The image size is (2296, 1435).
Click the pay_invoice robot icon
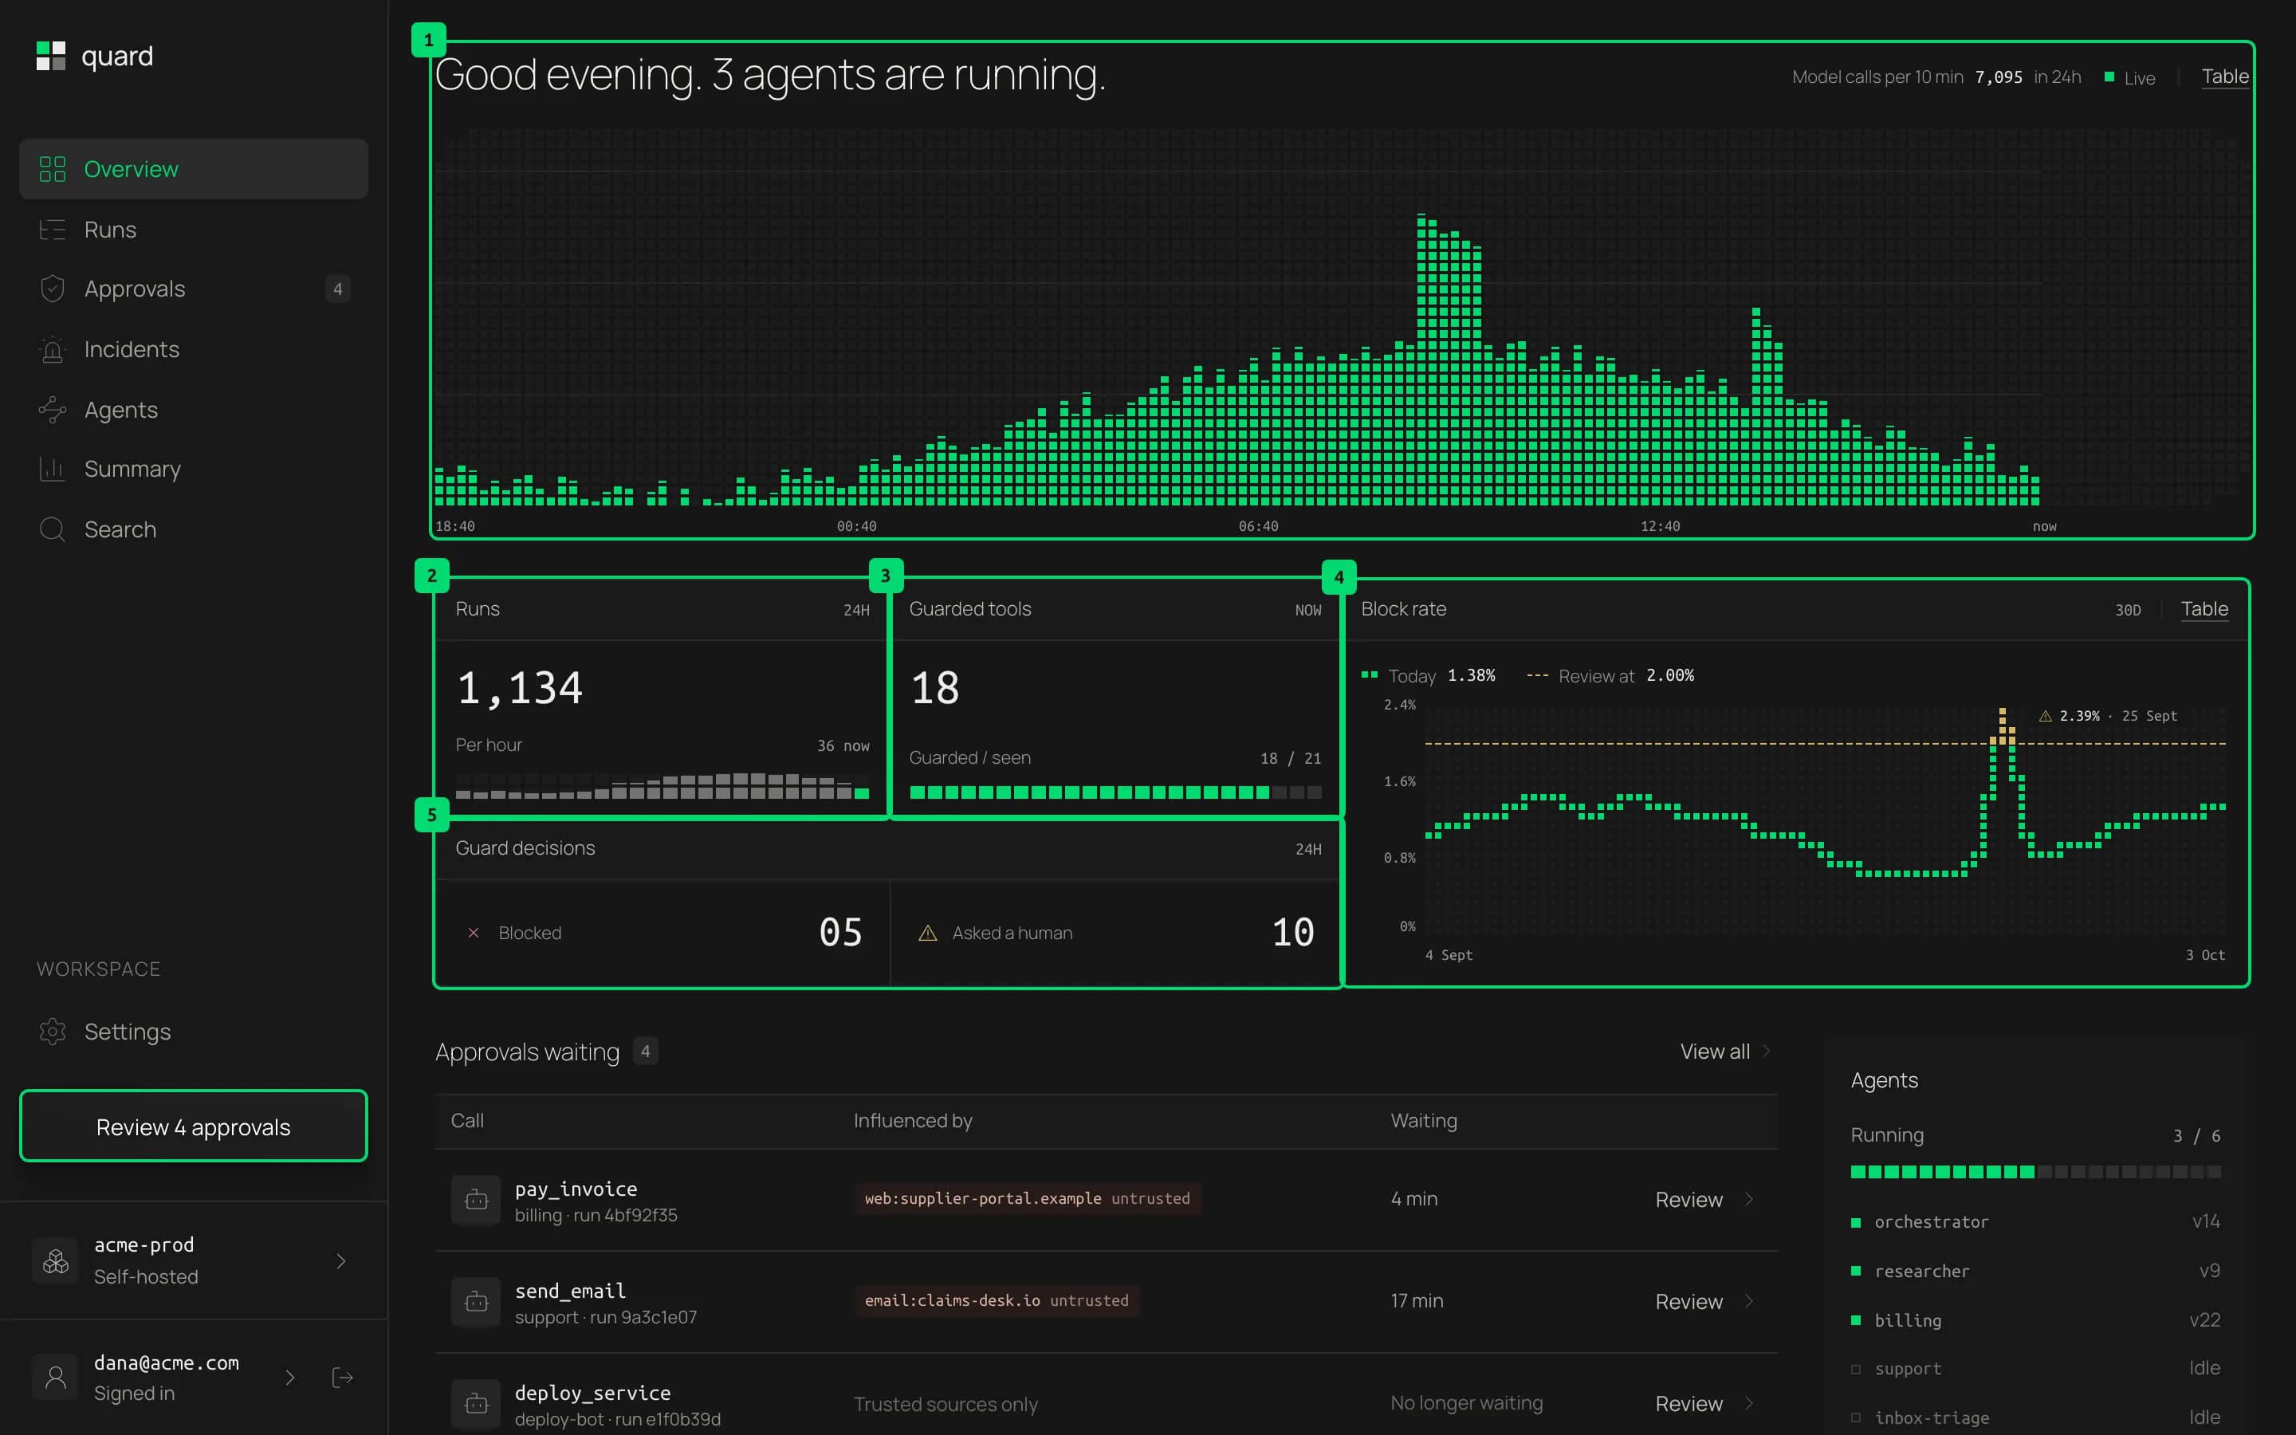476,1201
